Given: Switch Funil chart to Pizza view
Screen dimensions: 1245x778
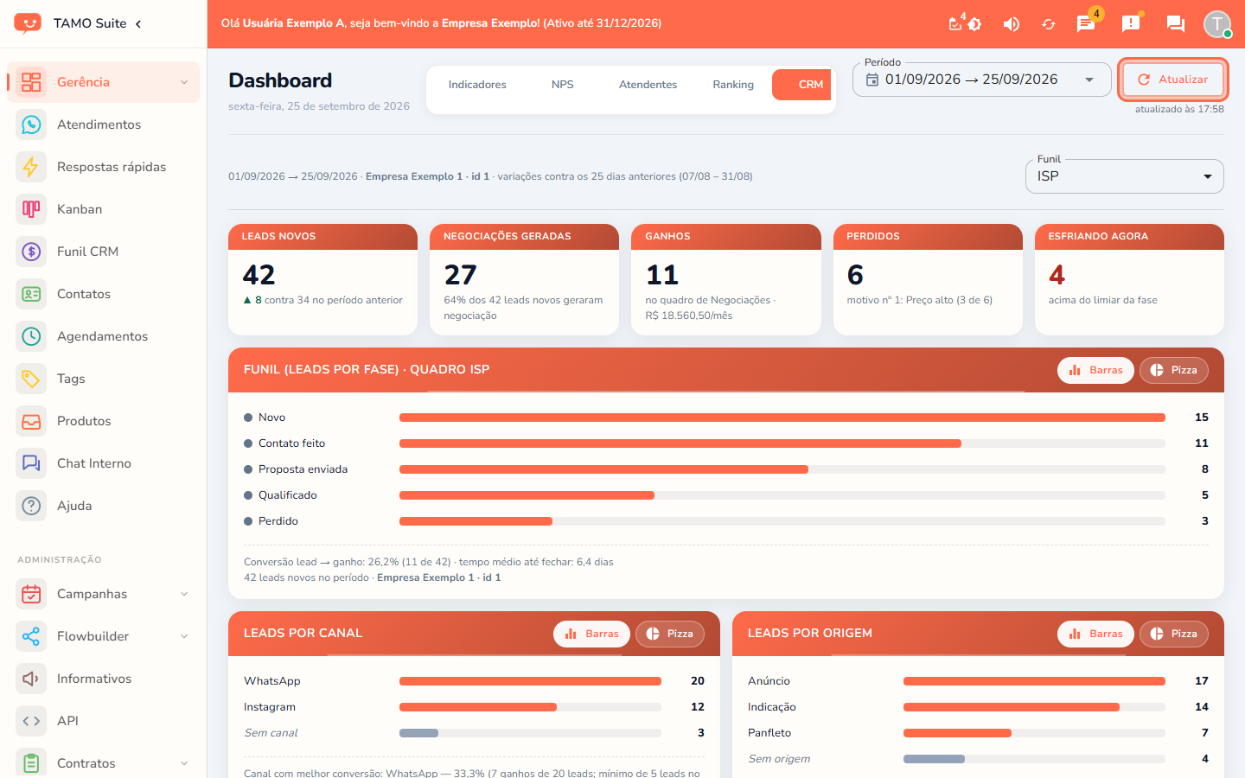Looking at the screenshot, I should tap(1174, 370).
